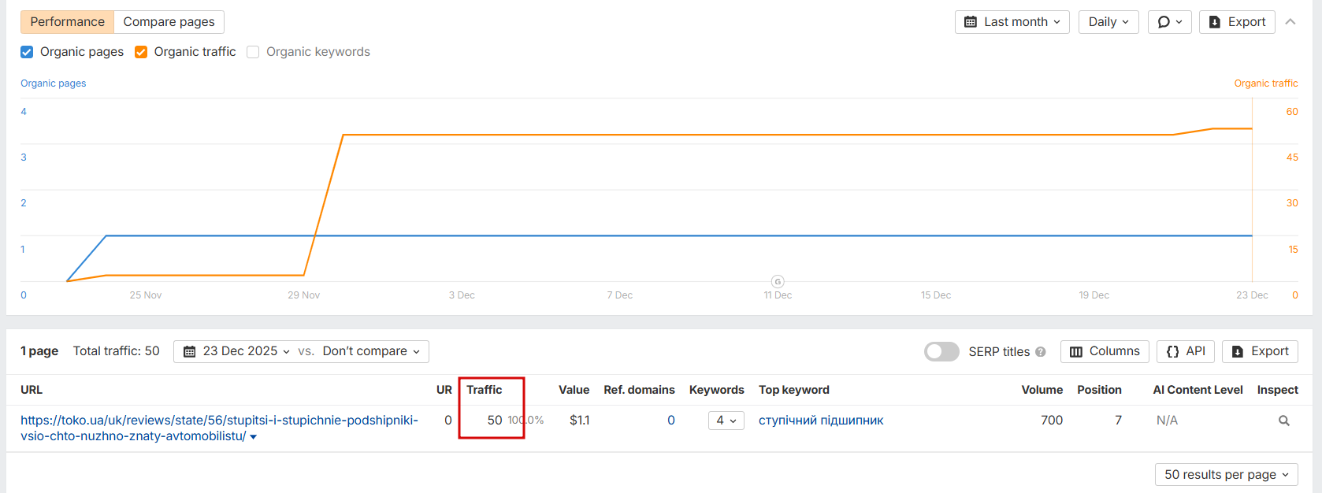Expand the Don't compare dropdown
1322x493 pixels.
(x=371, y=351)
